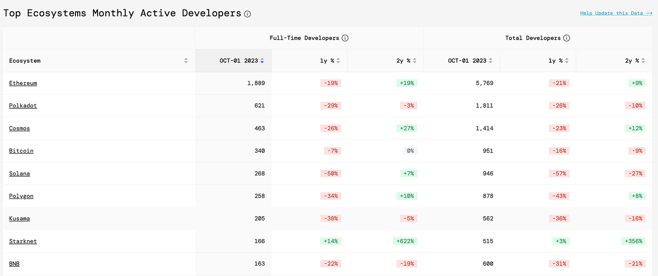Click info icon next to Full-Time Developers
This screenshot has height=276, width=658.
pyautogui.click(x=345, y=38)
